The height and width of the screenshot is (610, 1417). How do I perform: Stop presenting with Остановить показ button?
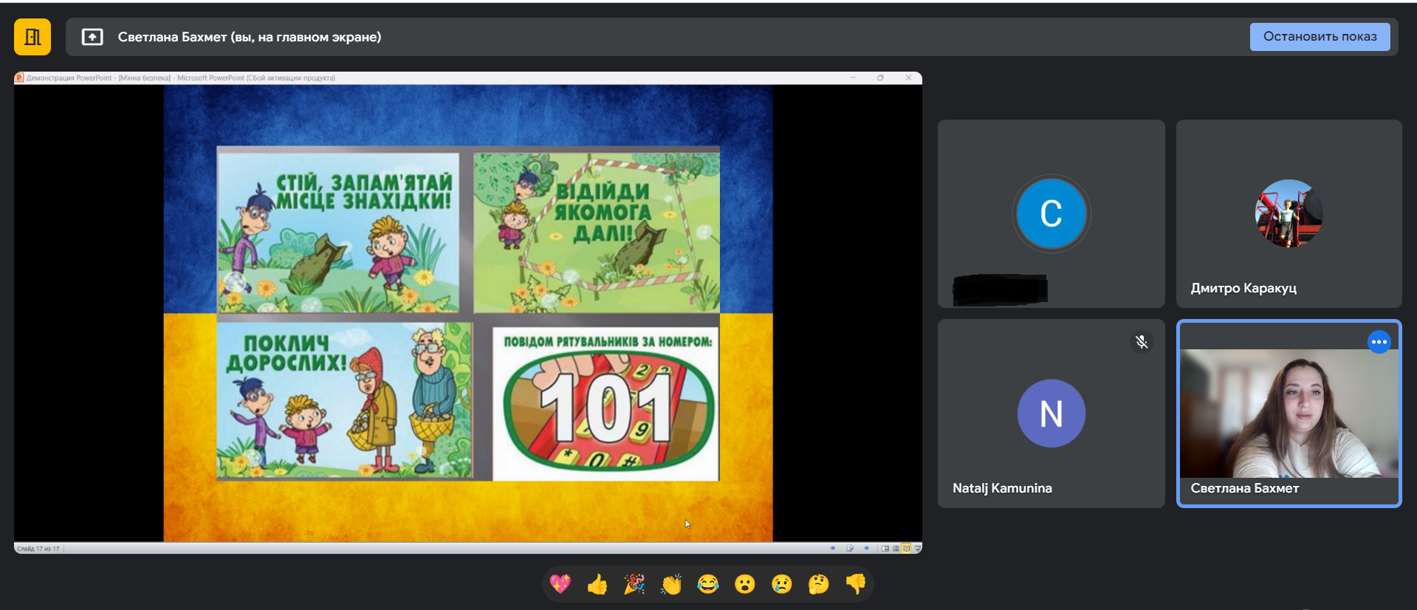point(1319,37)
